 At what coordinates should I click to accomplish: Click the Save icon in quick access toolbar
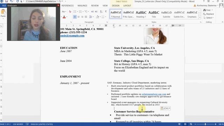click(x=7, y=1)
